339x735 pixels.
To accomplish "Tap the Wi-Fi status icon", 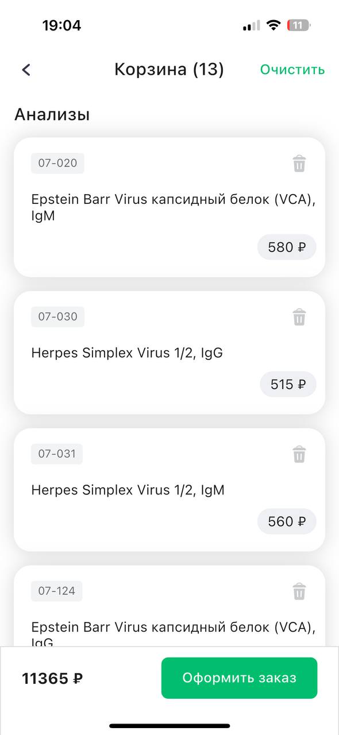I will (x=273, y=25).
